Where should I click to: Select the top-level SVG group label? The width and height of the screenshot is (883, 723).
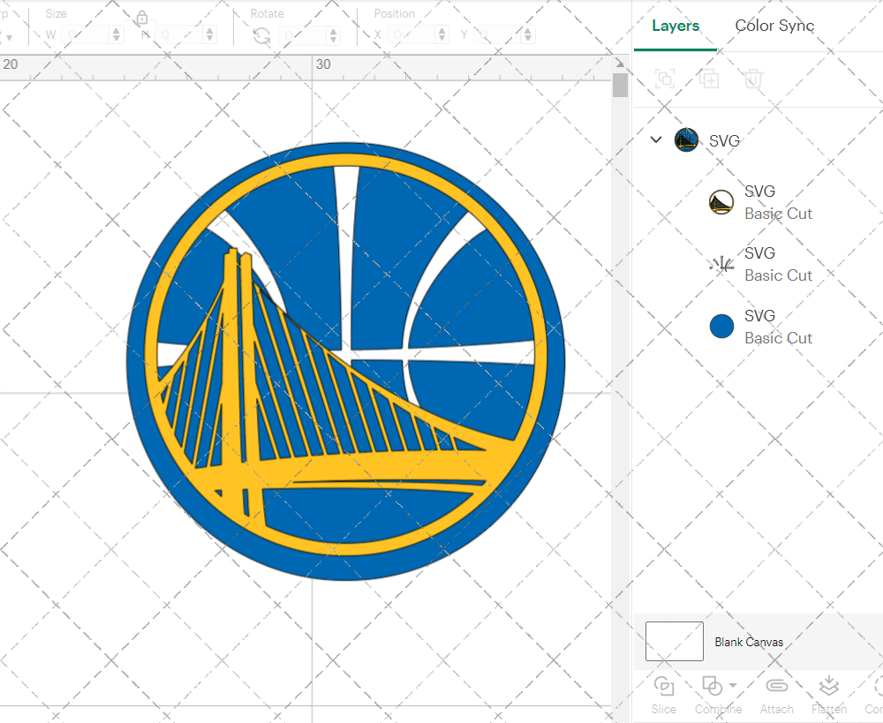(x=724, y=140)
